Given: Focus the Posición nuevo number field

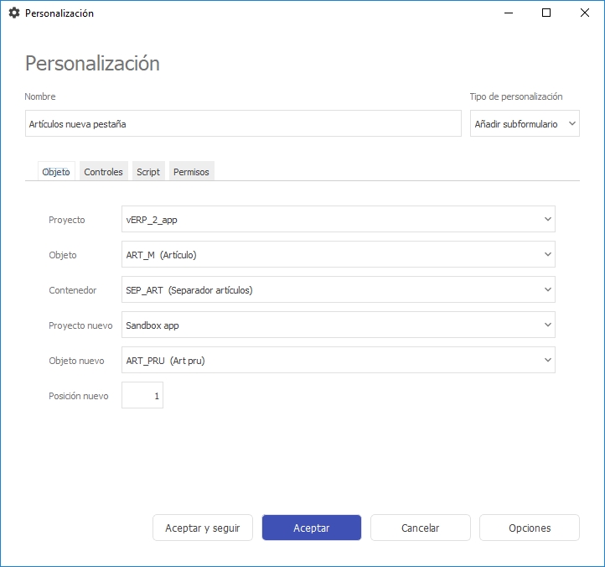Looking at the screenshot, I should point(142,396).
